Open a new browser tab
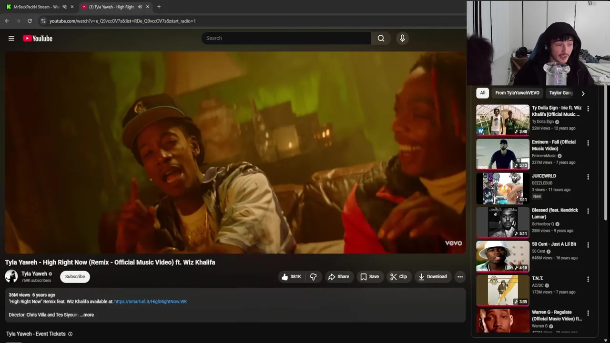Screen dimensions: 610x343 pos(159,7)
